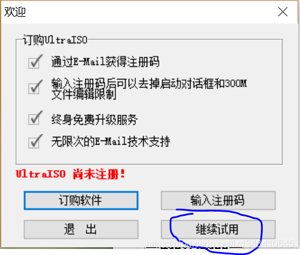The width and height of the screenshot is (300, 255).
Task: Select the 终身免费升级服务 text line
Action: point(94,120)
